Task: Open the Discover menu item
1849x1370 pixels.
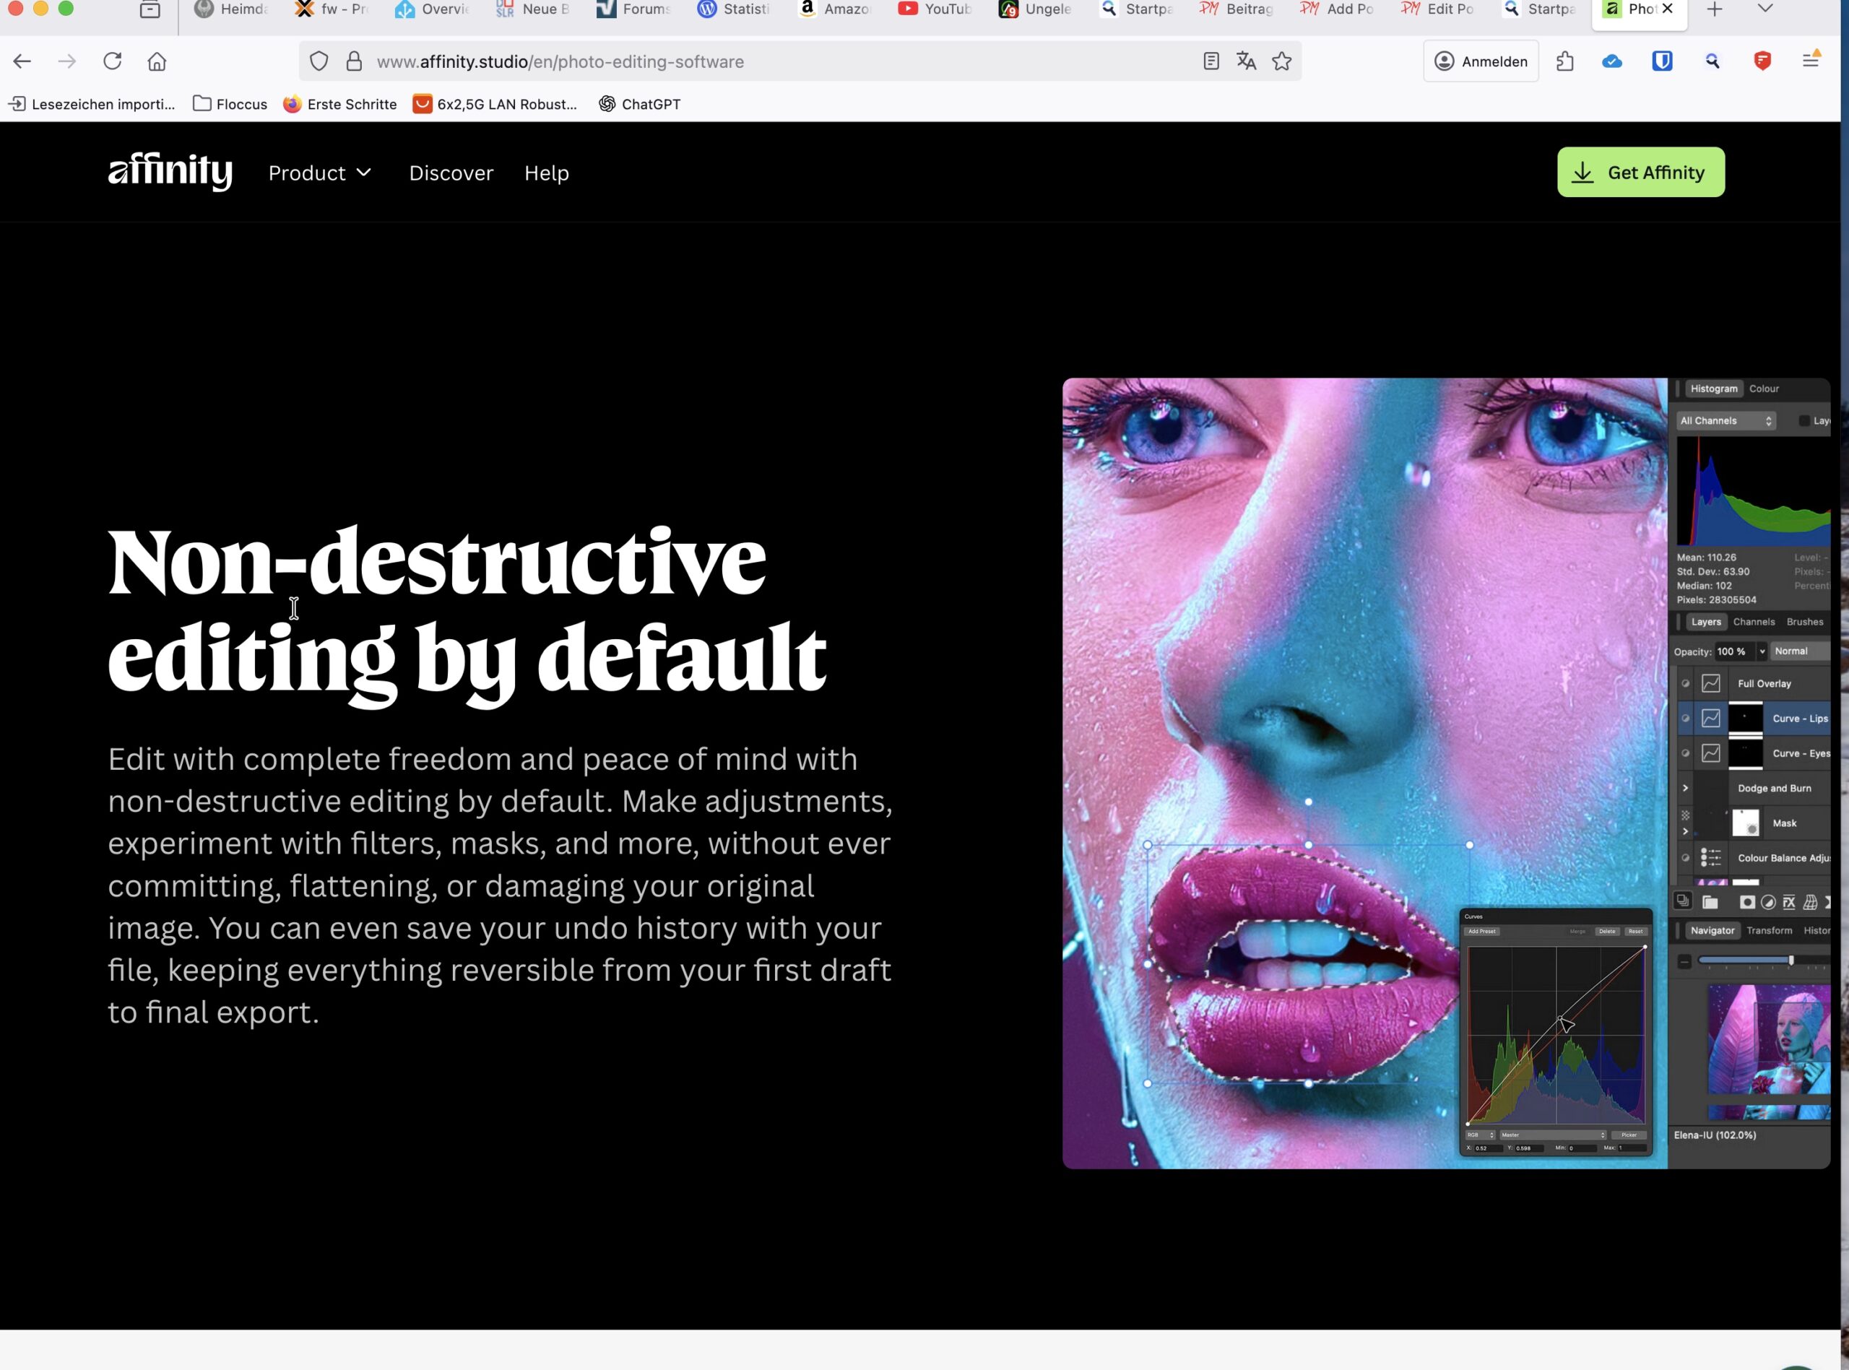Action: pos(451,173)
